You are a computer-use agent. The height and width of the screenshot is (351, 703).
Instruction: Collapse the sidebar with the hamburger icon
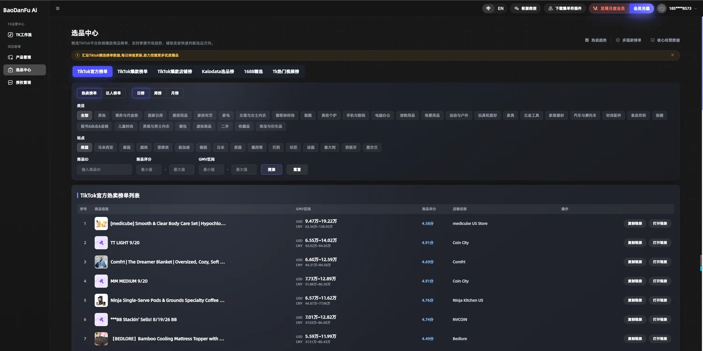click(x=58, y=8)
